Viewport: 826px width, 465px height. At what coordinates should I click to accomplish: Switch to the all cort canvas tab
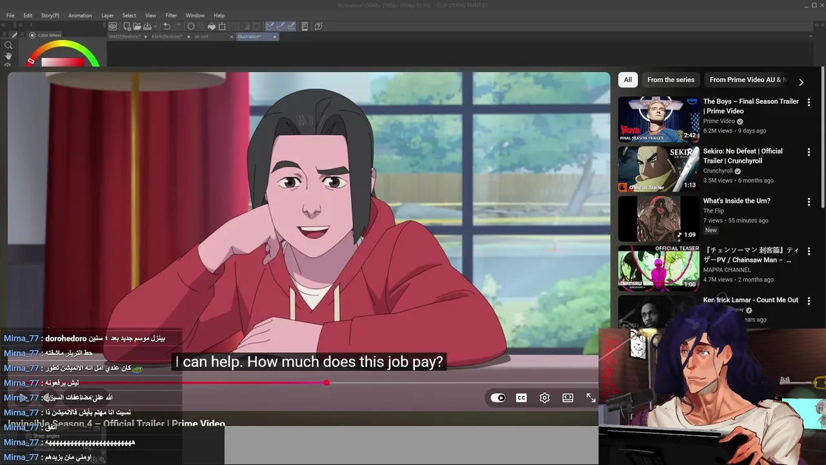pyautogui.click(x=213, y=37)
